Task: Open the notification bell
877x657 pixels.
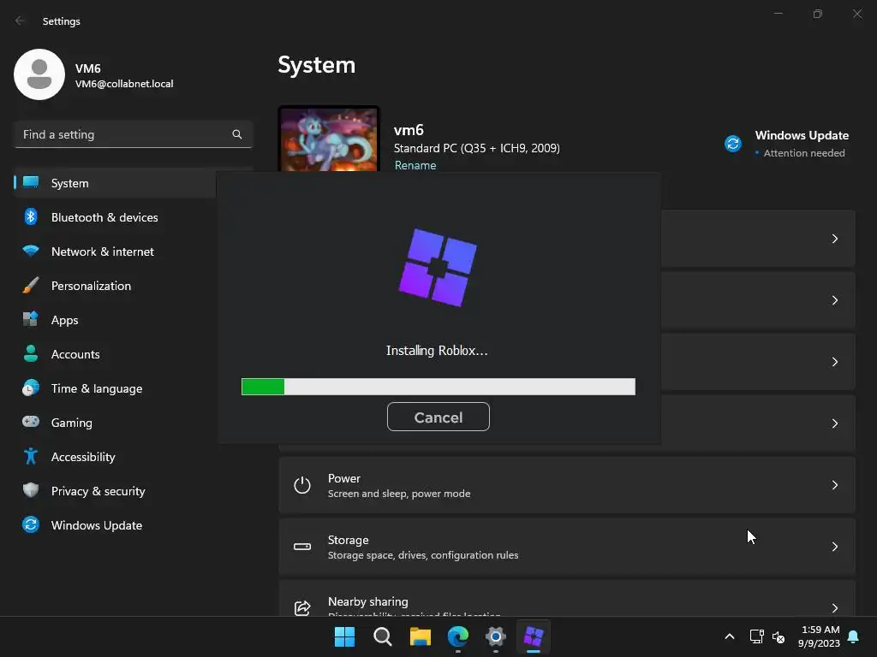Action: [x=853, y=636]
